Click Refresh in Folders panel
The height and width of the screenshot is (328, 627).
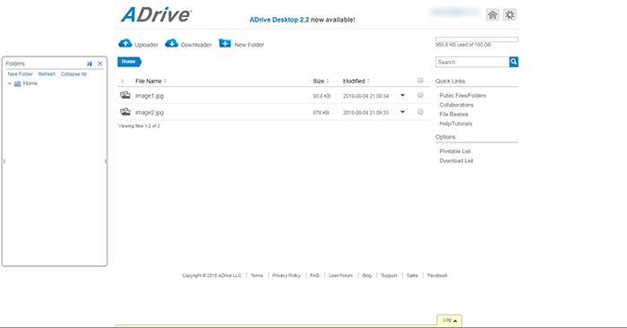click(x=47, y=74)
